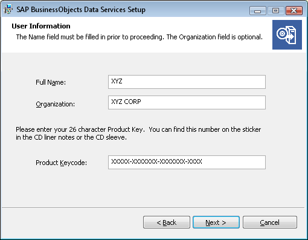This screenshot has width=308, height=240.
Task: Continue setup with the Next > button
Action: [x=216, y=222]
